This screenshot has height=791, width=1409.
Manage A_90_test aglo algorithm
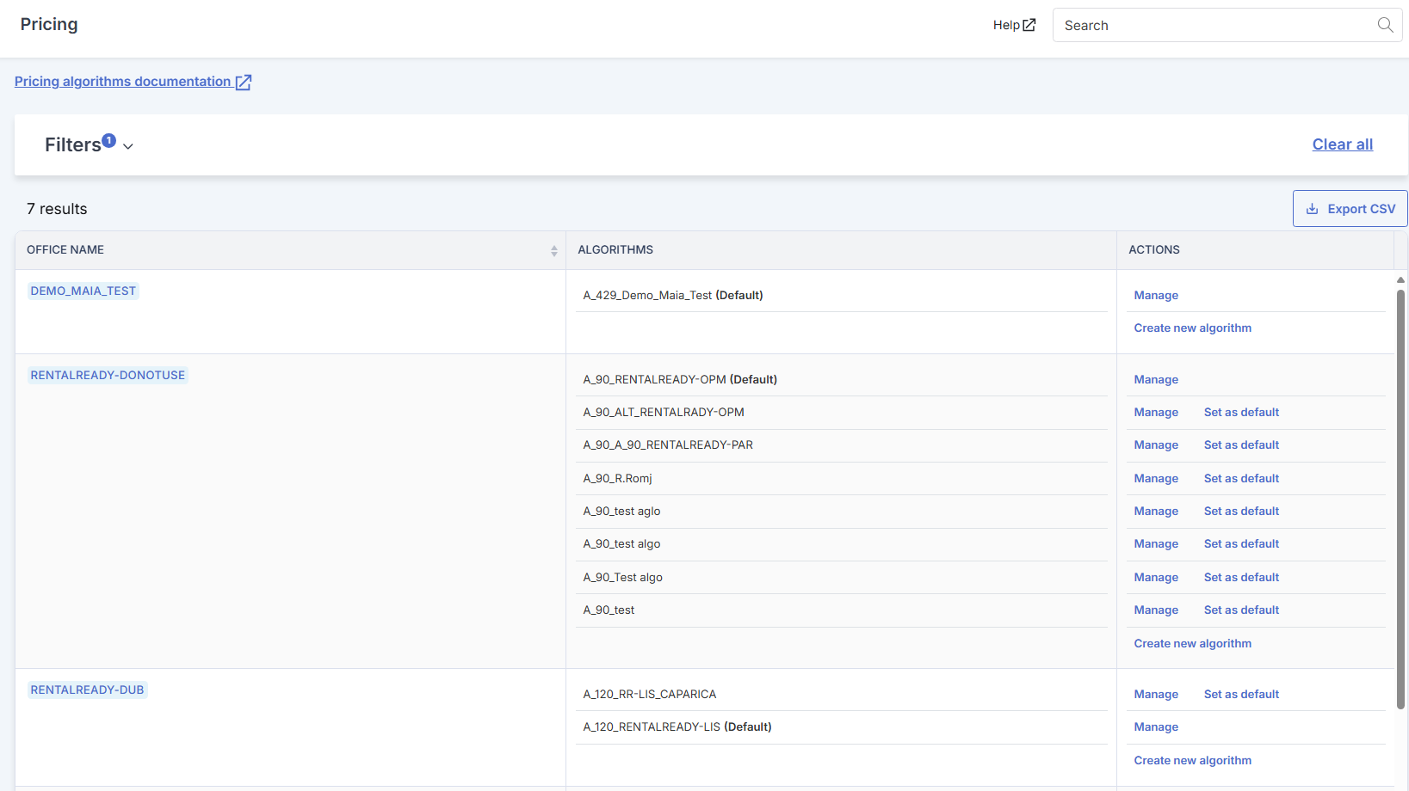coord(1156,511)
